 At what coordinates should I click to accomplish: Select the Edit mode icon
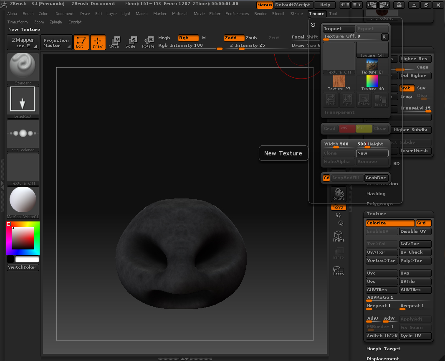click(81, 42)
